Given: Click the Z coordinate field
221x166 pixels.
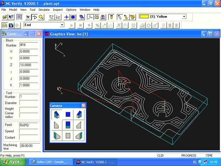Looking at the screenshot, I should (29, 65).
